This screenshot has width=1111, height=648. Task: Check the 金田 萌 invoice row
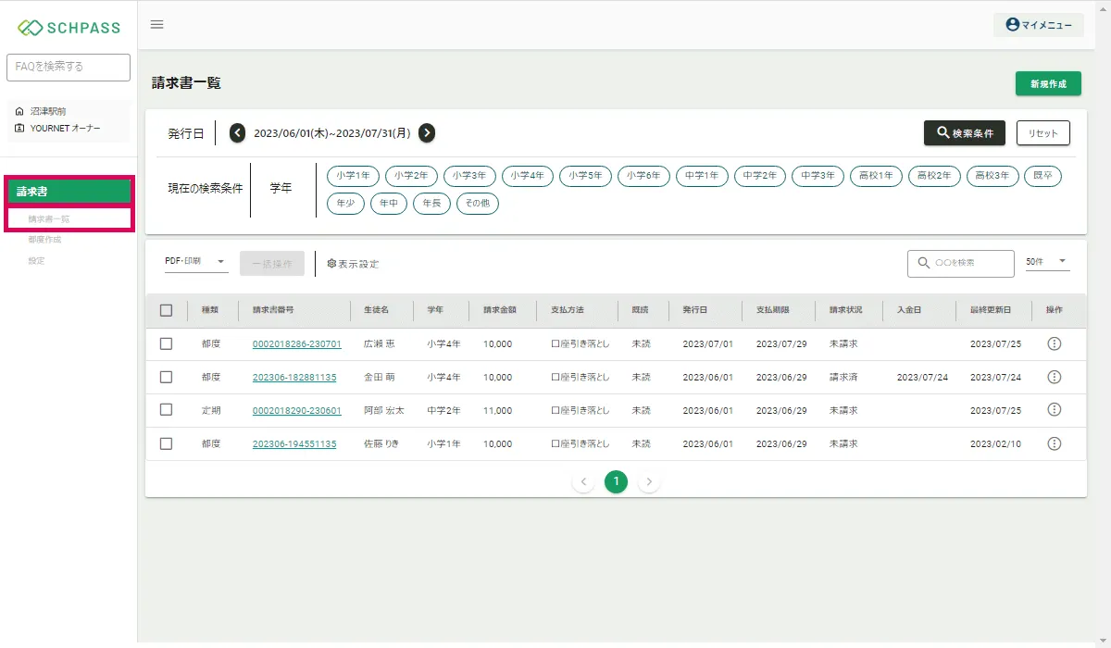coord(167,377)
